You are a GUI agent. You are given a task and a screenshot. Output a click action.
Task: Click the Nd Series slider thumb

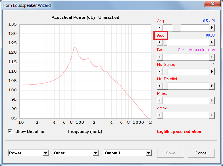tap(165, 72)
